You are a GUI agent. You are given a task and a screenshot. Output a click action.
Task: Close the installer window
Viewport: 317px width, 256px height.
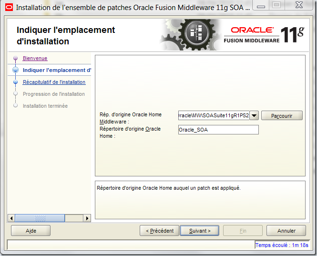(x=299, y=5)
